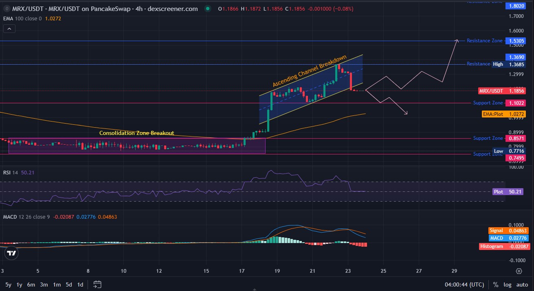
Task: Click the MACD 12 26 close 9 legend
Action: [x=60, y=217]
